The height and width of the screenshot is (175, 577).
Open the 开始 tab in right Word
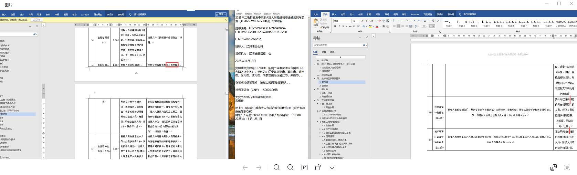coord(325,14)
